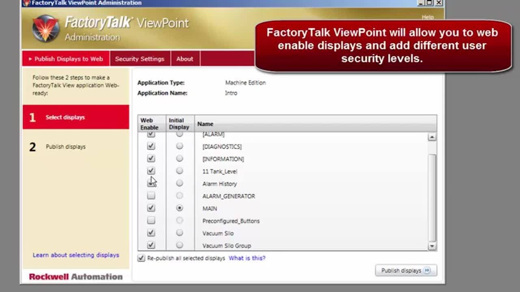Viewport: 520px width, 292px height.
Task: Check Web Enable for ALARM_GENERATOR
Action: 151,196
